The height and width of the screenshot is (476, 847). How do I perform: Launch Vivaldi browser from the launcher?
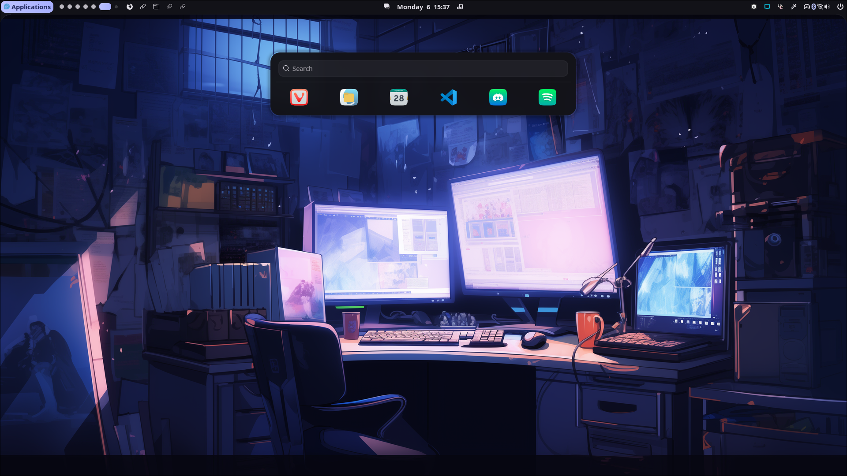tap(299, 97)
